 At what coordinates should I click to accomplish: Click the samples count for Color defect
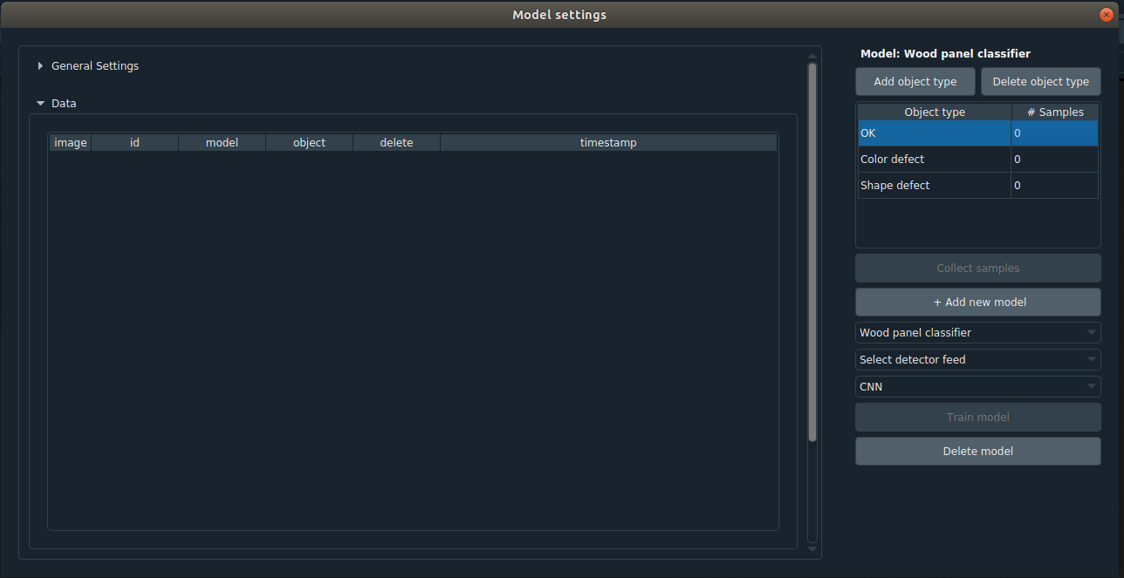point(1055,160)
